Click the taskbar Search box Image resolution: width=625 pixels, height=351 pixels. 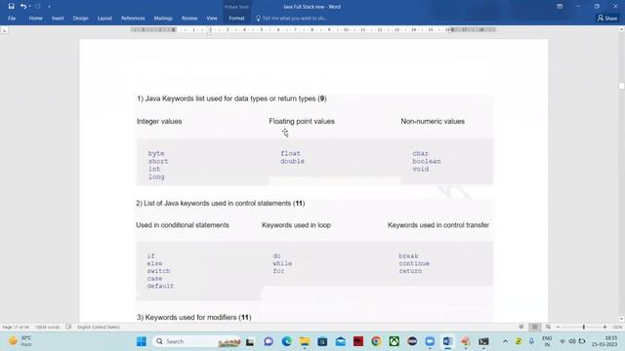[197, 341]
